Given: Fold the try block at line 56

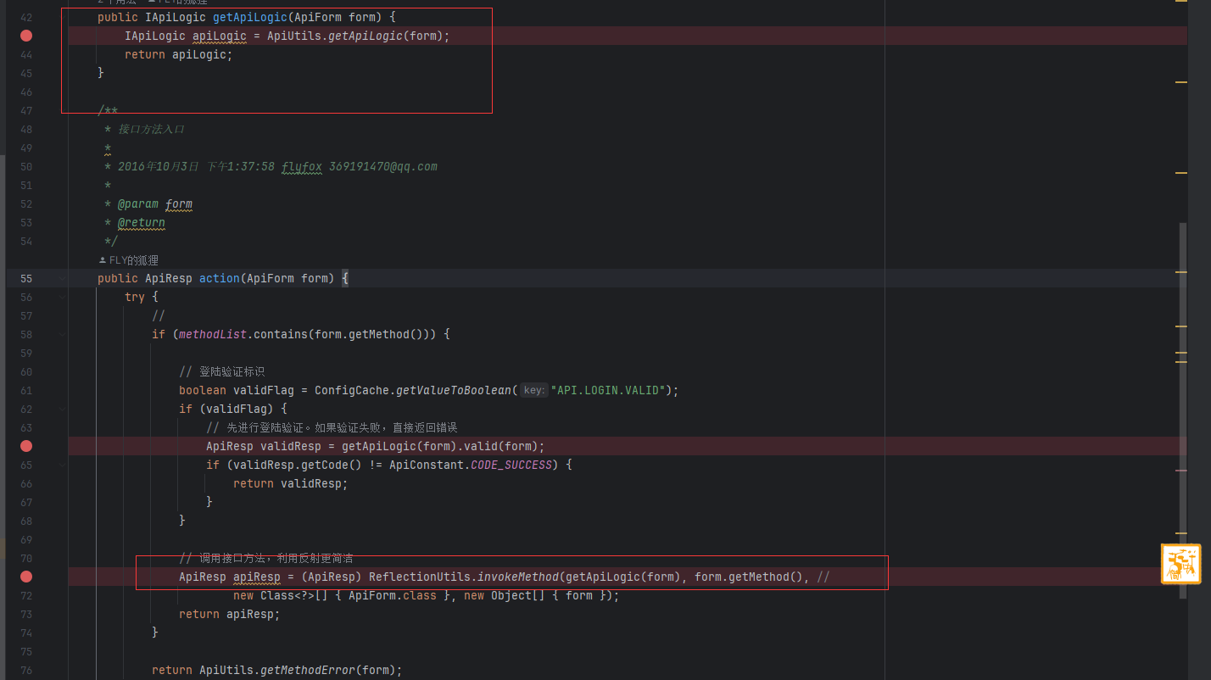Looking at the screenshot, I should click(x=62, y=297).
